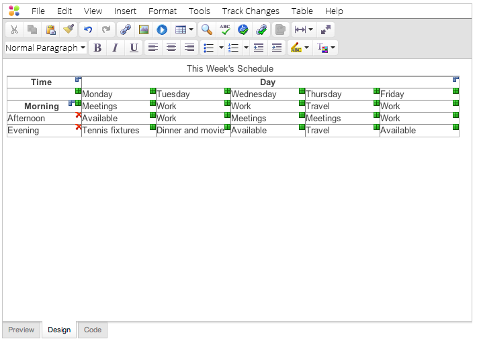This screenshot has width=477, height=341.
Task: Open the Track Changes menu
Action: [251, 11]
